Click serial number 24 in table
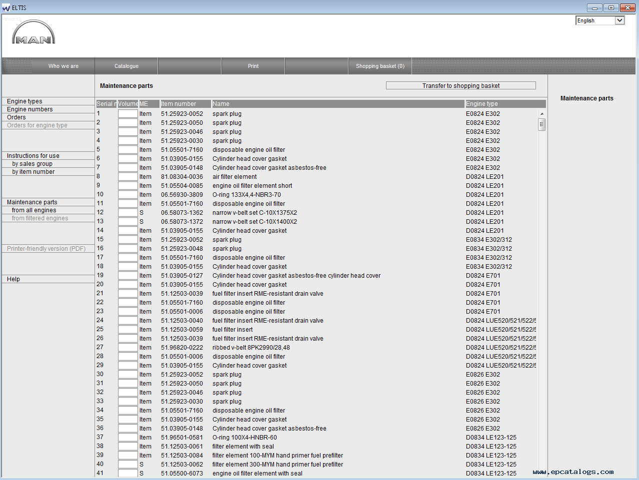639x480 pixels. pyautogui.click(x=100, y=320)
